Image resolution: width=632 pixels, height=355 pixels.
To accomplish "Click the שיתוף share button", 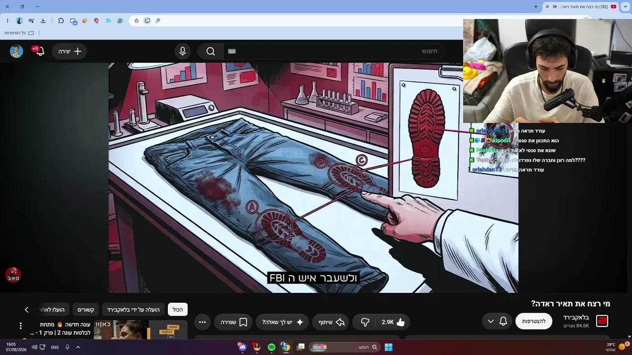I will pos(331,322).
